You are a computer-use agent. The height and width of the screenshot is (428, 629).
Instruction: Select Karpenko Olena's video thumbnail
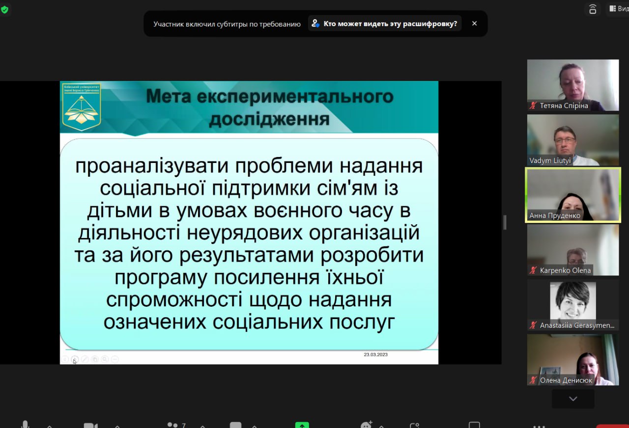coord(573,250)
